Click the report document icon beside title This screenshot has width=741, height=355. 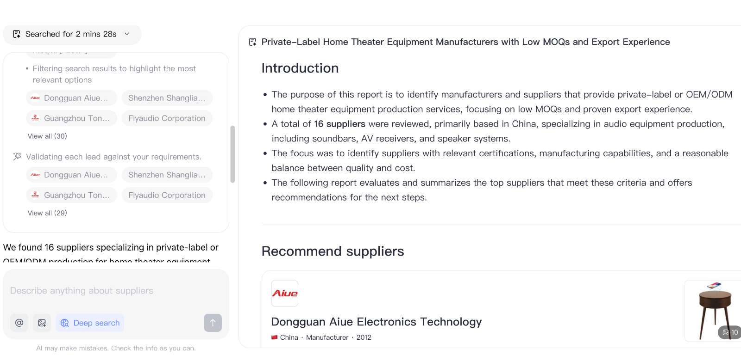tap(252, 42)
